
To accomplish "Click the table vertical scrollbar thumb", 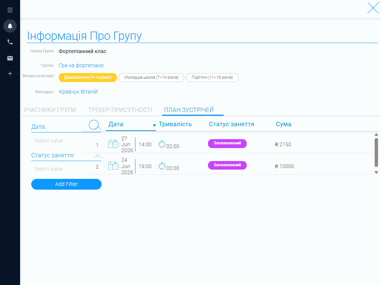I will (376, 153).
